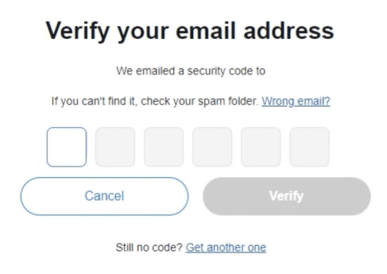This screenshot has width=387, height=274.
Task: Click the "Still no code?" text
Action: (x=149, y=247)
